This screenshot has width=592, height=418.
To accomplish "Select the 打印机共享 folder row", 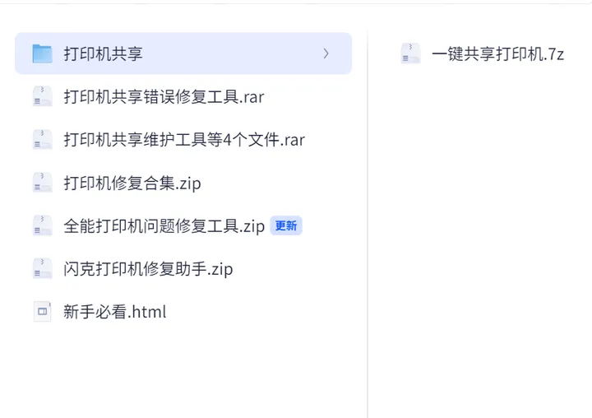I will [183, 53].
